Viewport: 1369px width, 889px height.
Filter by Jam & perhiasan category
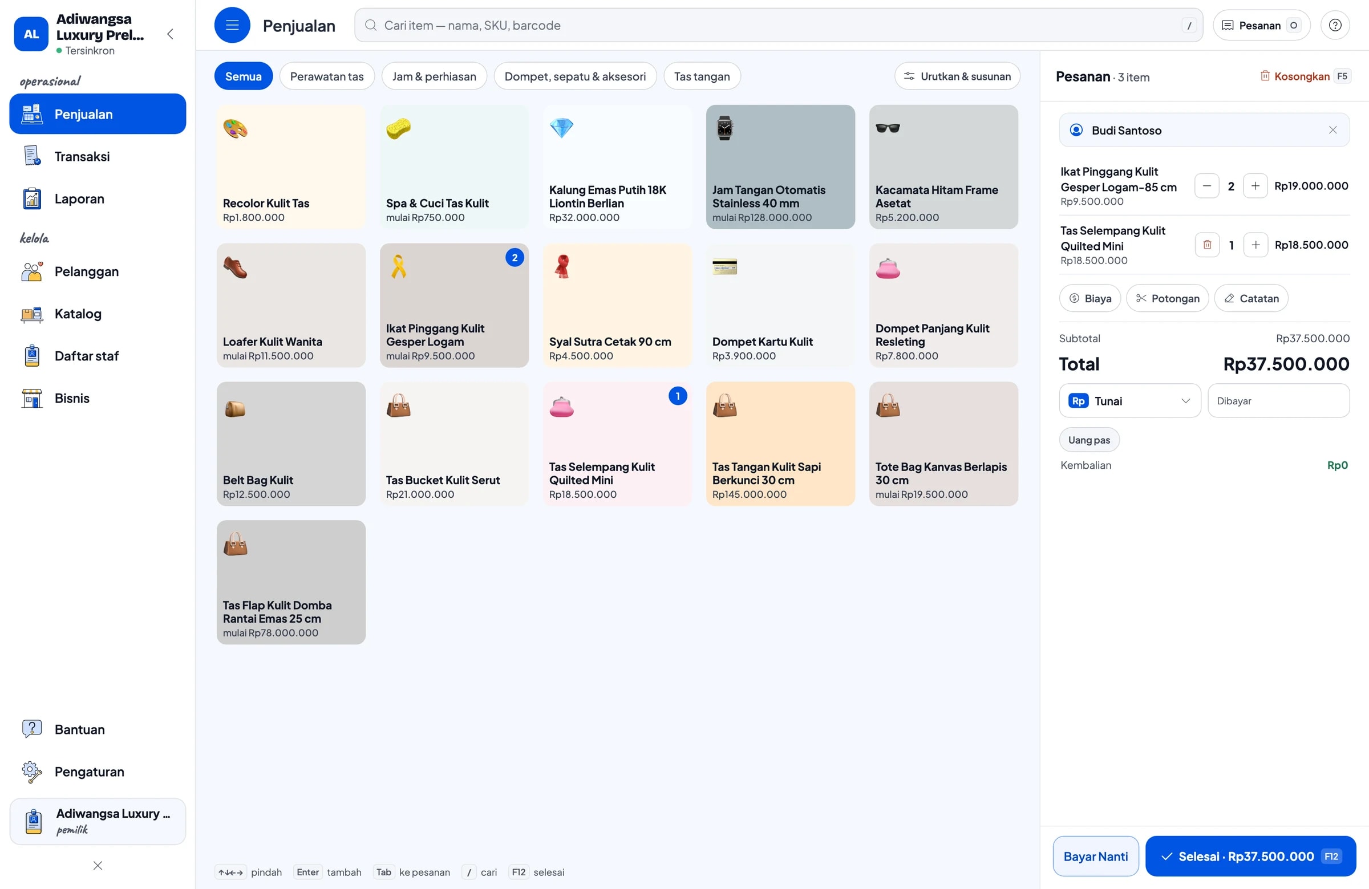(434, 76)
